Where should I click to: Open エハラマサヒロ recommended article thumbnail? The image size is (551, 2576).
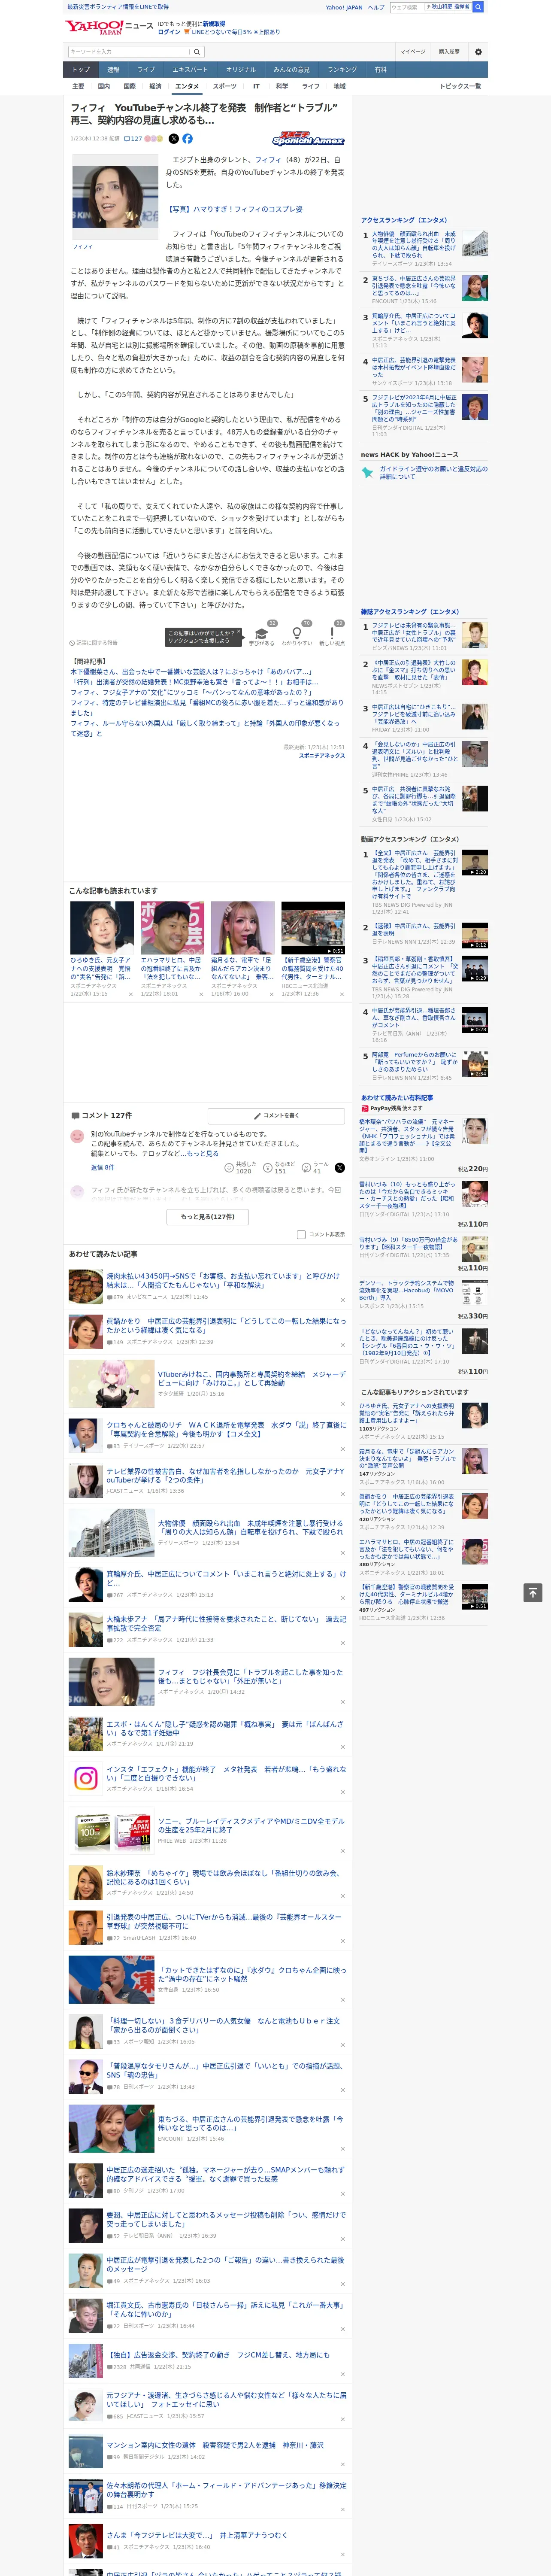point(172,928)
